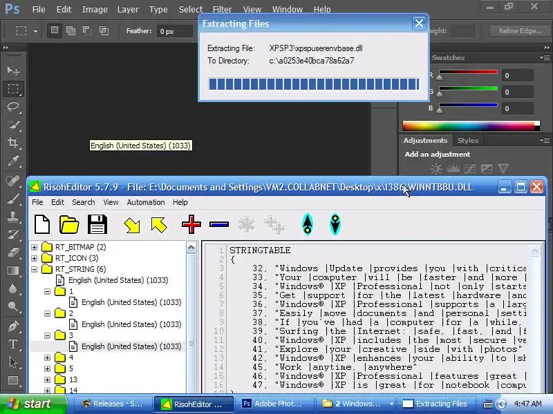Open the tool preset picker dropdown arrow

coord(36,31)
